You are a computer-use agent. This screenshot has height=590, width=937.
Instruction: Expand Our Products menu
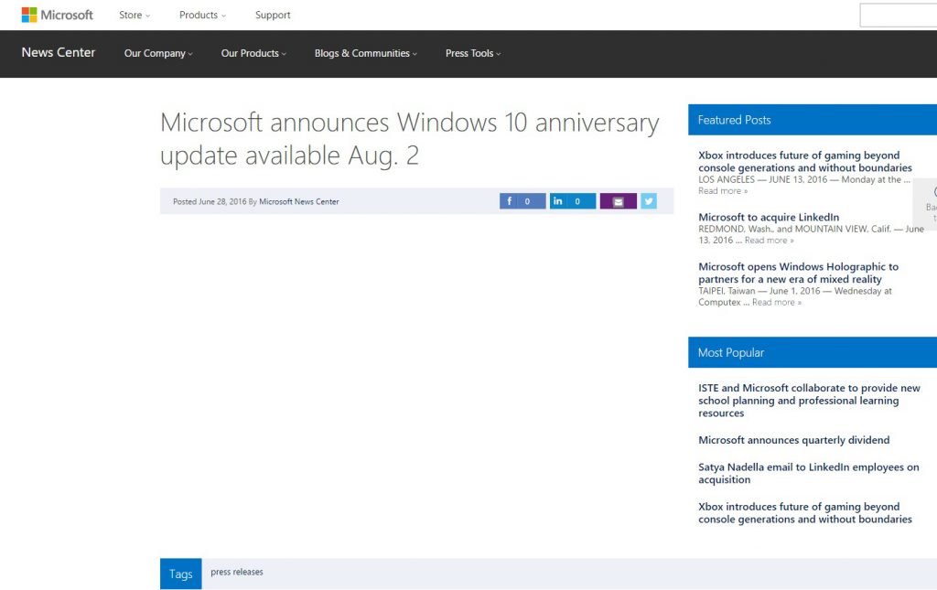253,53
